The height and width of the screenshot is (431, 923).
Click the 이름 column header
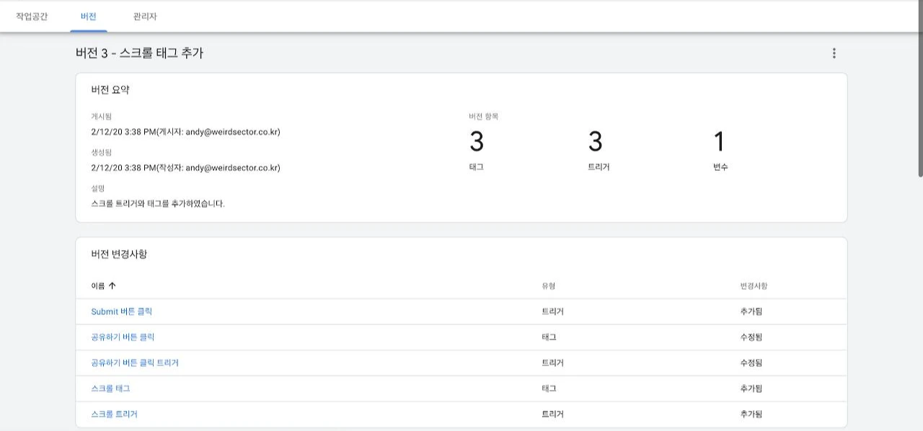click(x=97, y=286)
